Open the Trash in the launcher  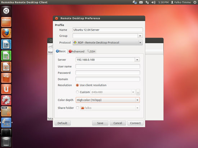pyautogui.click(x=6, y=142)
